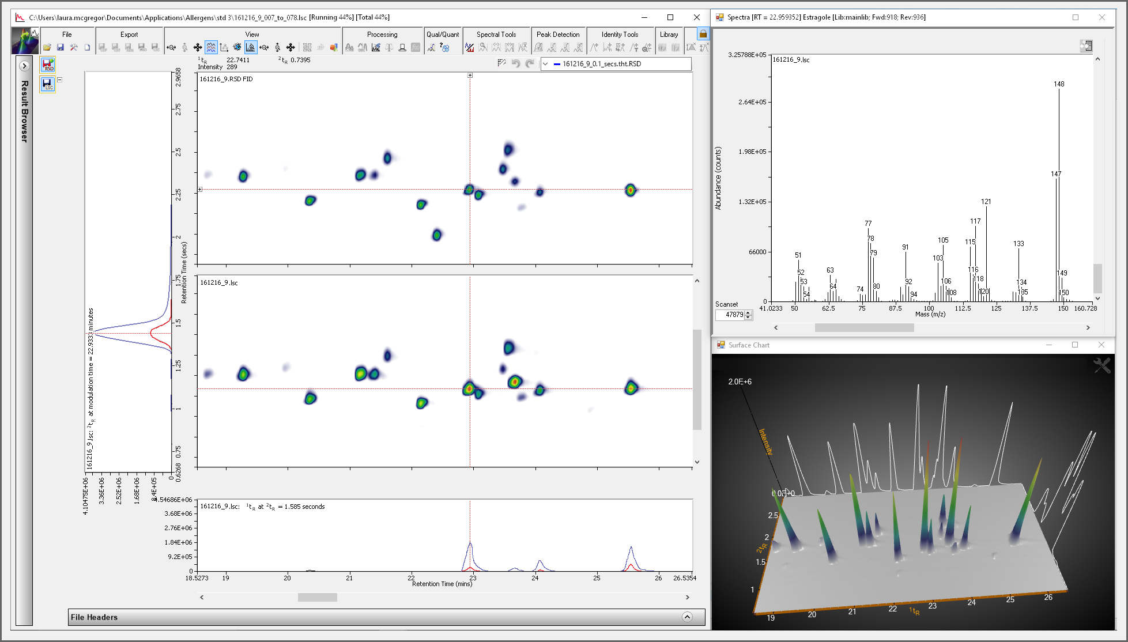Screen dimensions: 1128x642
Task: Click the eye view icon in View group
Action: click(237, 48)
